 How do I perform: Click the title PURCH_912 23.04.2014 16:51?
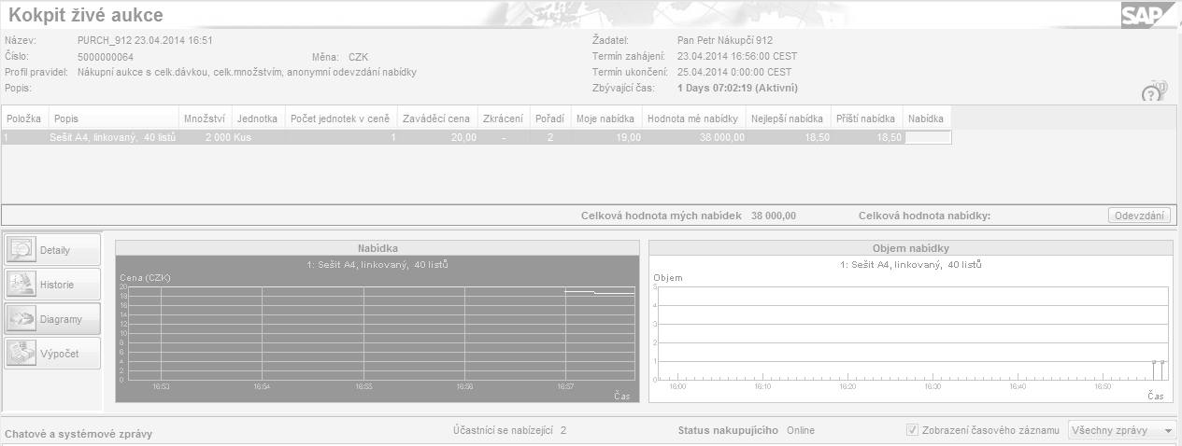(145, 41)
